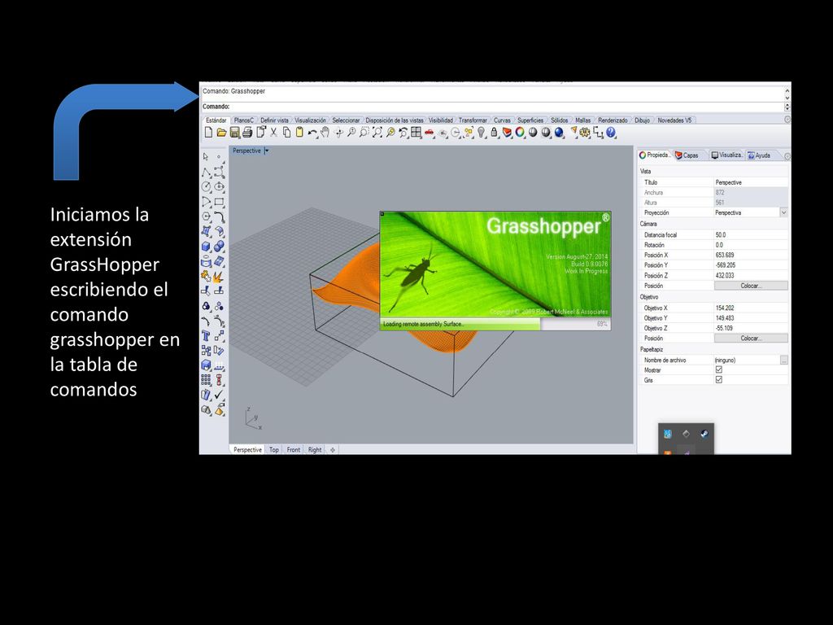Switch to the Front viewport tab
833x625 pixels.
tap(293, 449)
